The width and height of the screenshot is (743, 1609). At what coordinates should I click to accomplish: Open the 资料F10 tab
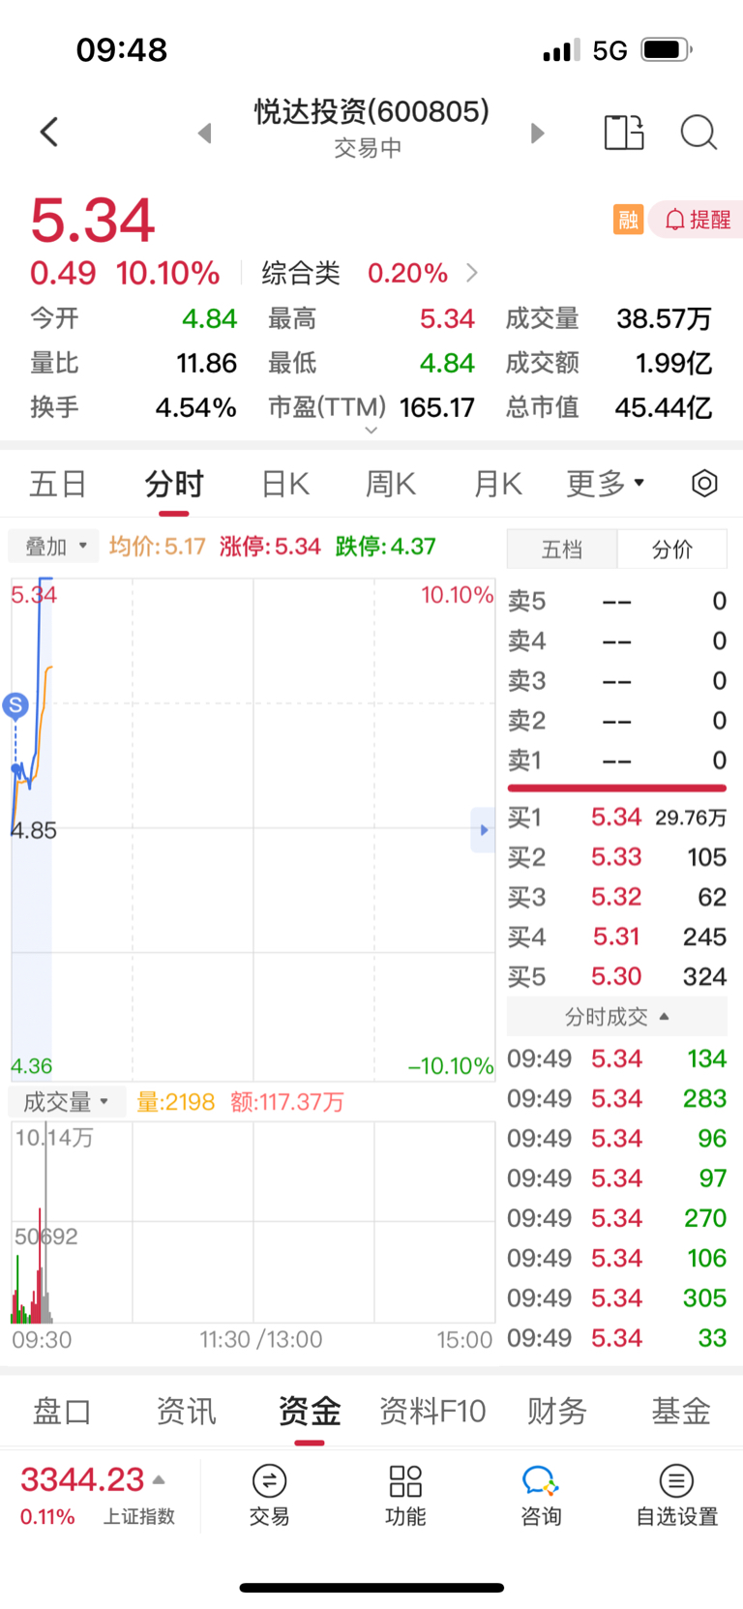point(432,1412)
